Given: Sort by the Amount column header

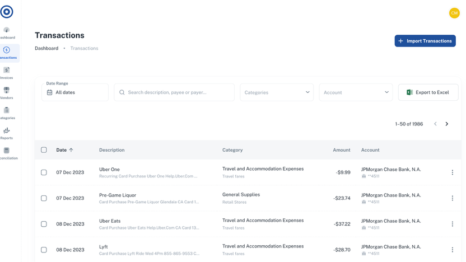Looking at the screenshot, I should point(342,150).
